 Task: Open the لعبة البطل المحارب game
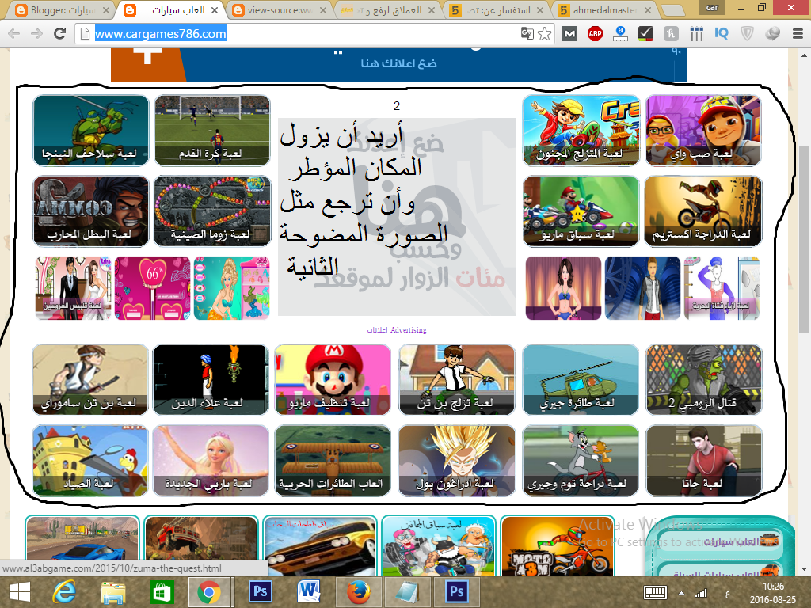pos(90,211)
